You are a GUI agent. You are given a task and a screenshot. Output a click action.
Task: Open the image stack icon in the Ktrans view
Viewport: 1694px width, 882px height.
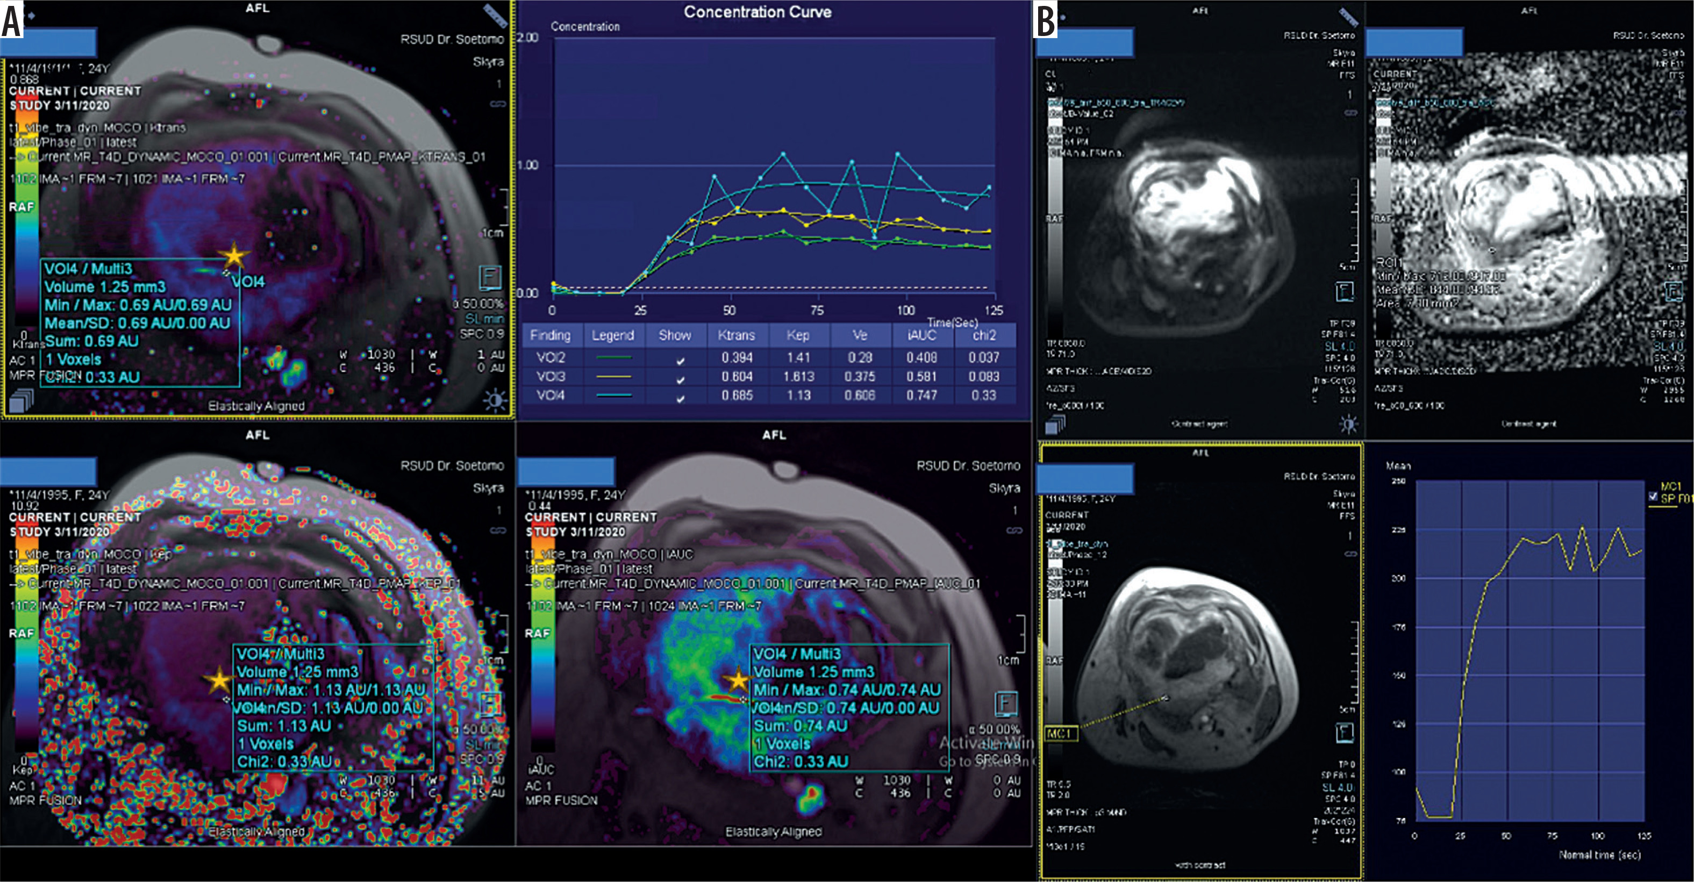[x=21, y=400]
